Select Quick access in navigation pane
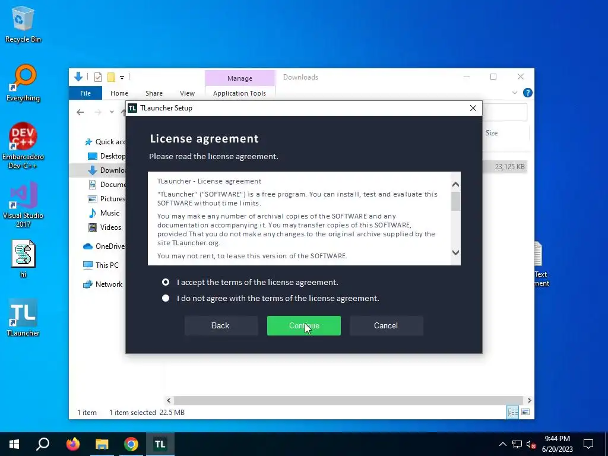Image resolution: width=608 pixels, height=456 pixels. pyautogui.click(x=104, y=142)
